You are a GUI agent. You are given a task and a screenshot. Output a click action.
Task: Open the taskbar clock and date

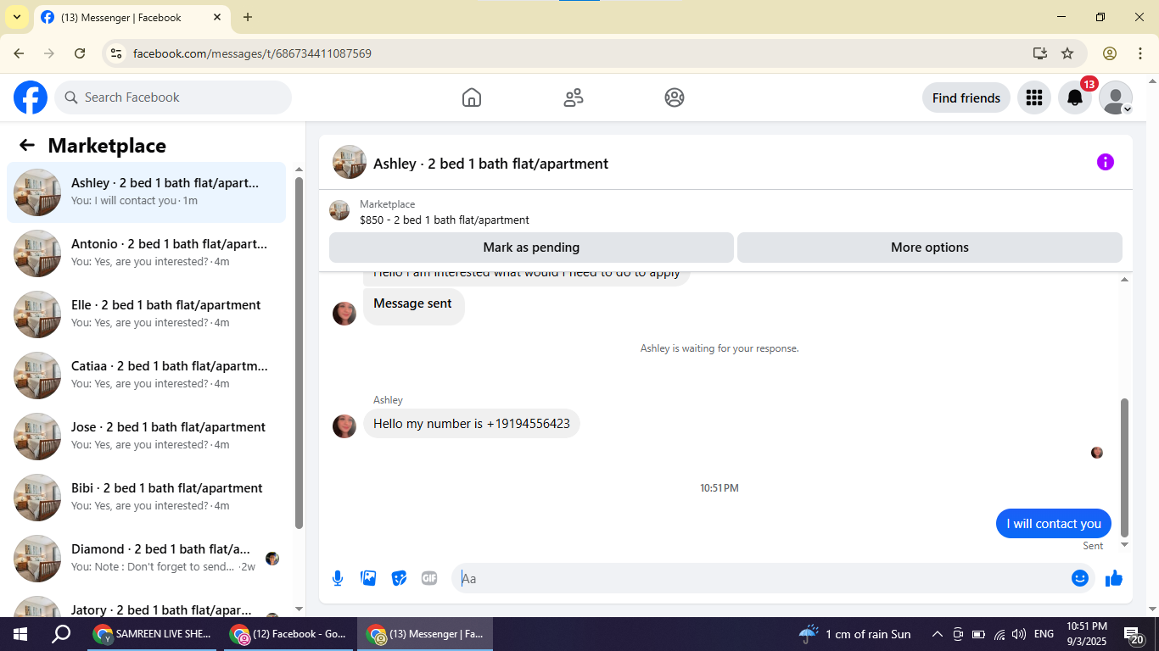(1086, 634)
